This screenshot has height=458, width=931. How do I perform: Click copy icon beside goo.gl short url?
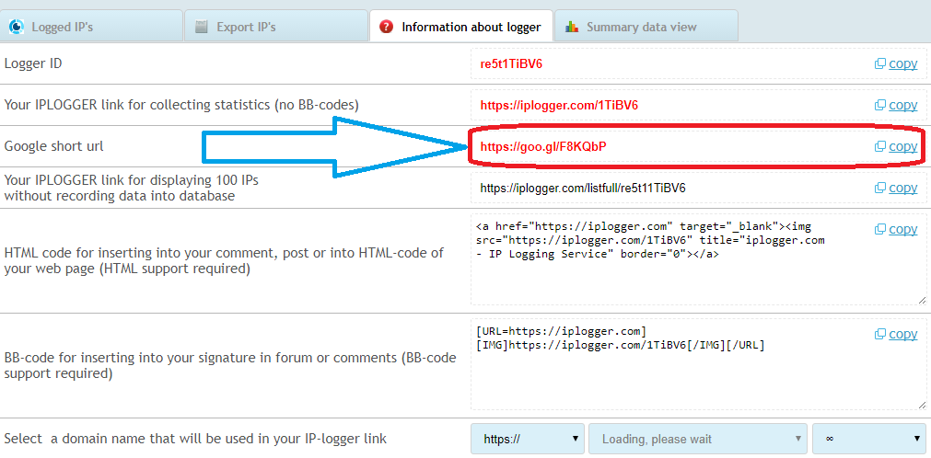click(x=880, y=146)
